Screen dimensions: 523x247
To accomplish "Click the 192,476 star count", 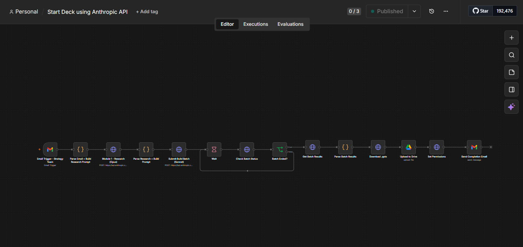I will point(505,11).
